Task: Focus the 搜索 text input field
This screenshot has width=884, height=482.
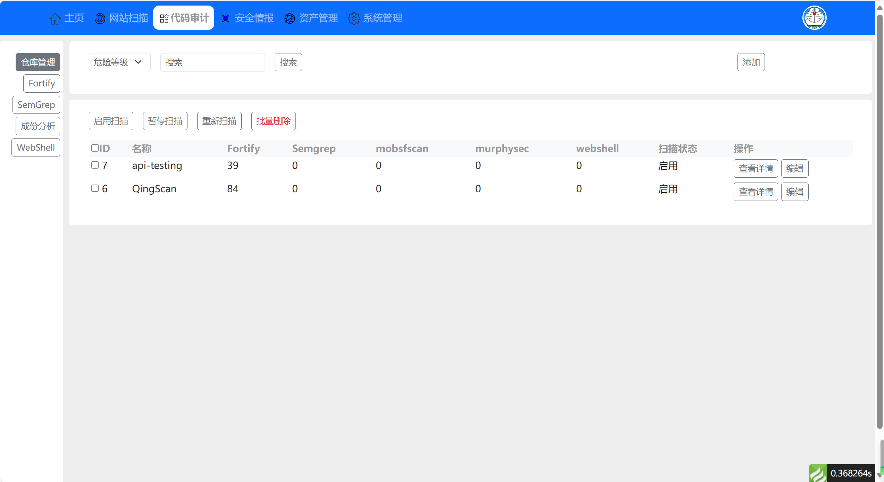Action: click(212, 62)
